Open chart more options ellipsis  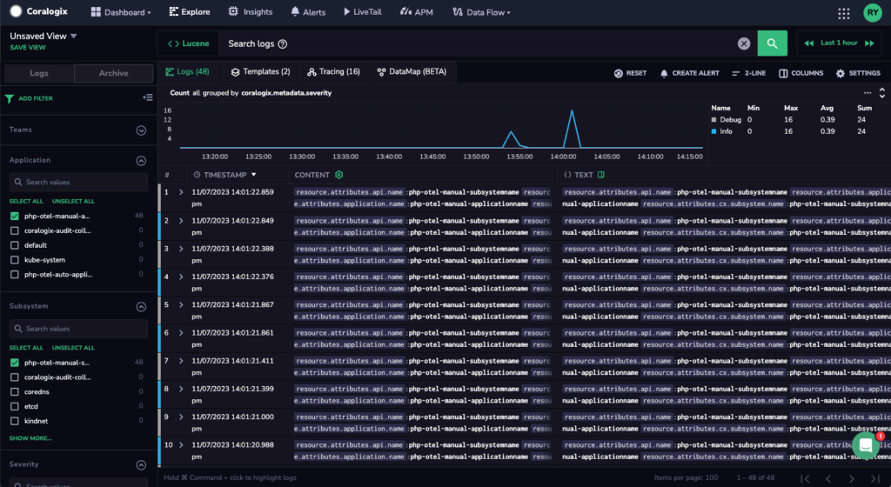(868, 92)
